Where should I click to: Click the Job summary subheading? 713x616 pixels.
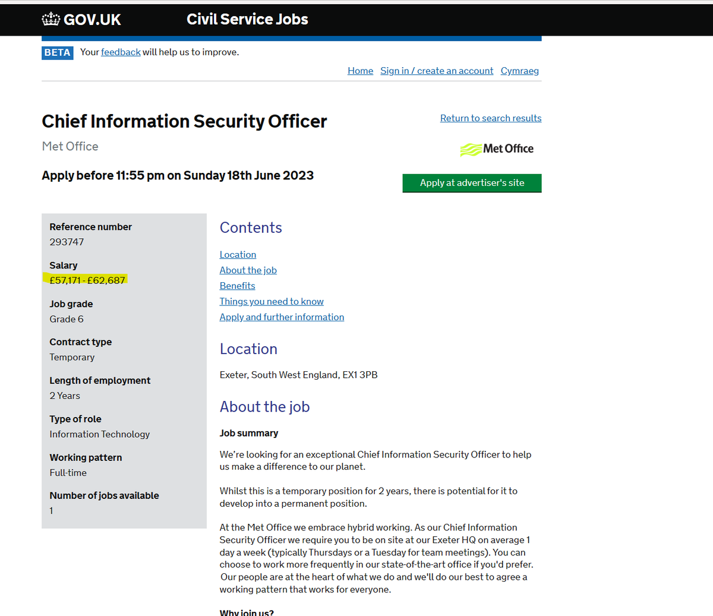(x=249, y=433)
